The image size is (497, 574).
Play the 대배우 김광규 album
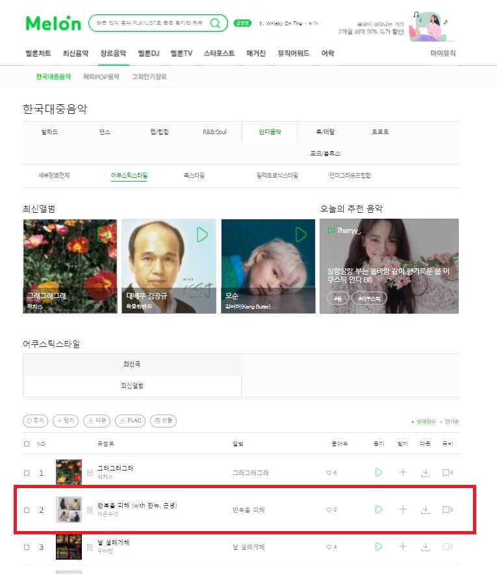[202, 235]
